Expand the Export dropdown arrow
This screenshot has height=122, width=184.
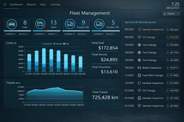pyautogui.click(x=178, y=14)
